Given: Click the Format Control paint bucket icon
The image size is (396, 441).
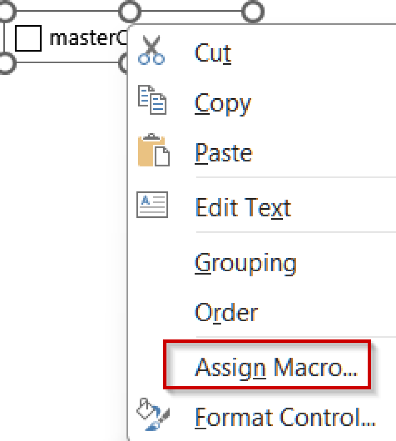Looking at the screenshot, I should coord(153,414).
